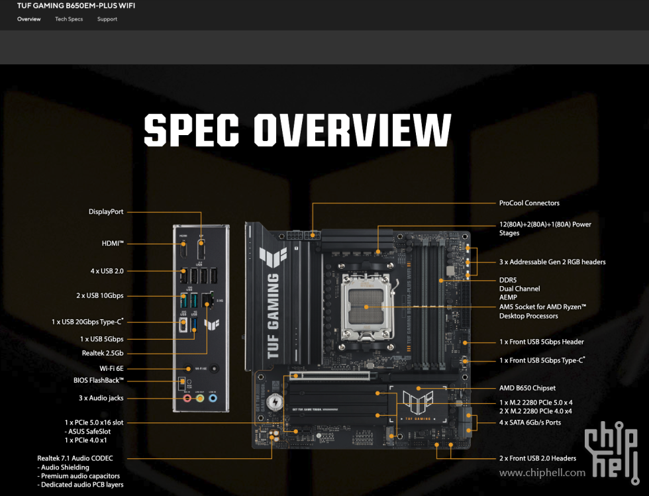Click the '2 x USB 10Gbps' label

[x=100, y=295]
